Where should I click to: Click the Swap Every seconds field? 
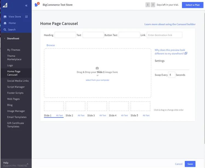click(171, 75)
